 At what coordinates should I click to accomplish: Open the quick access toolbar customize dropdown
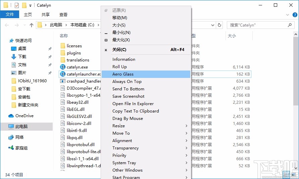tap(30, 5)
